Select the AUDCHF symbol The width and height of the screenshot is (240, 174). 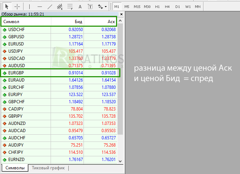[17, 138]
